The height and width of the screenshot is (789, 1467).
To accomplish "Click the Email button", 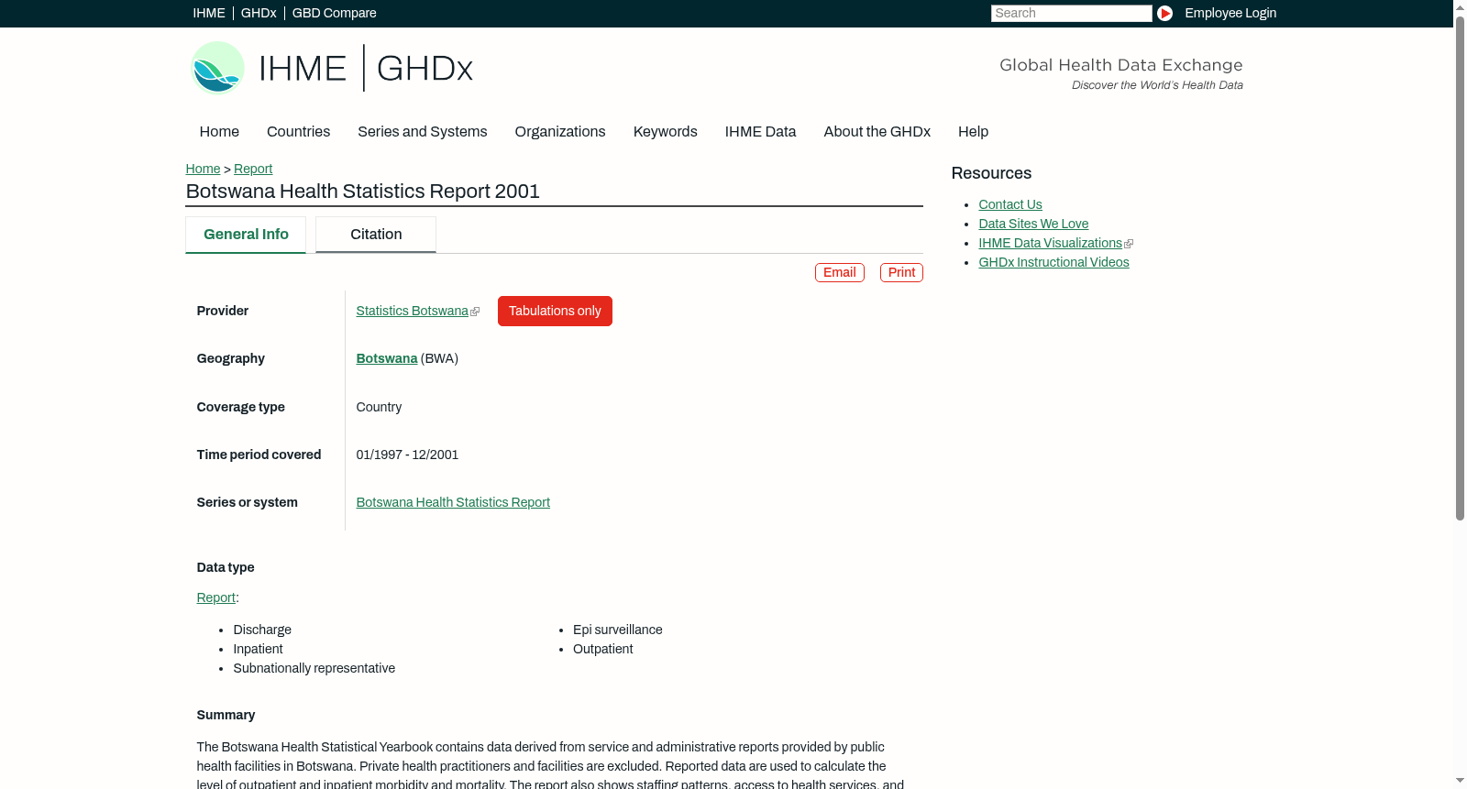I will tap(840, 272).
